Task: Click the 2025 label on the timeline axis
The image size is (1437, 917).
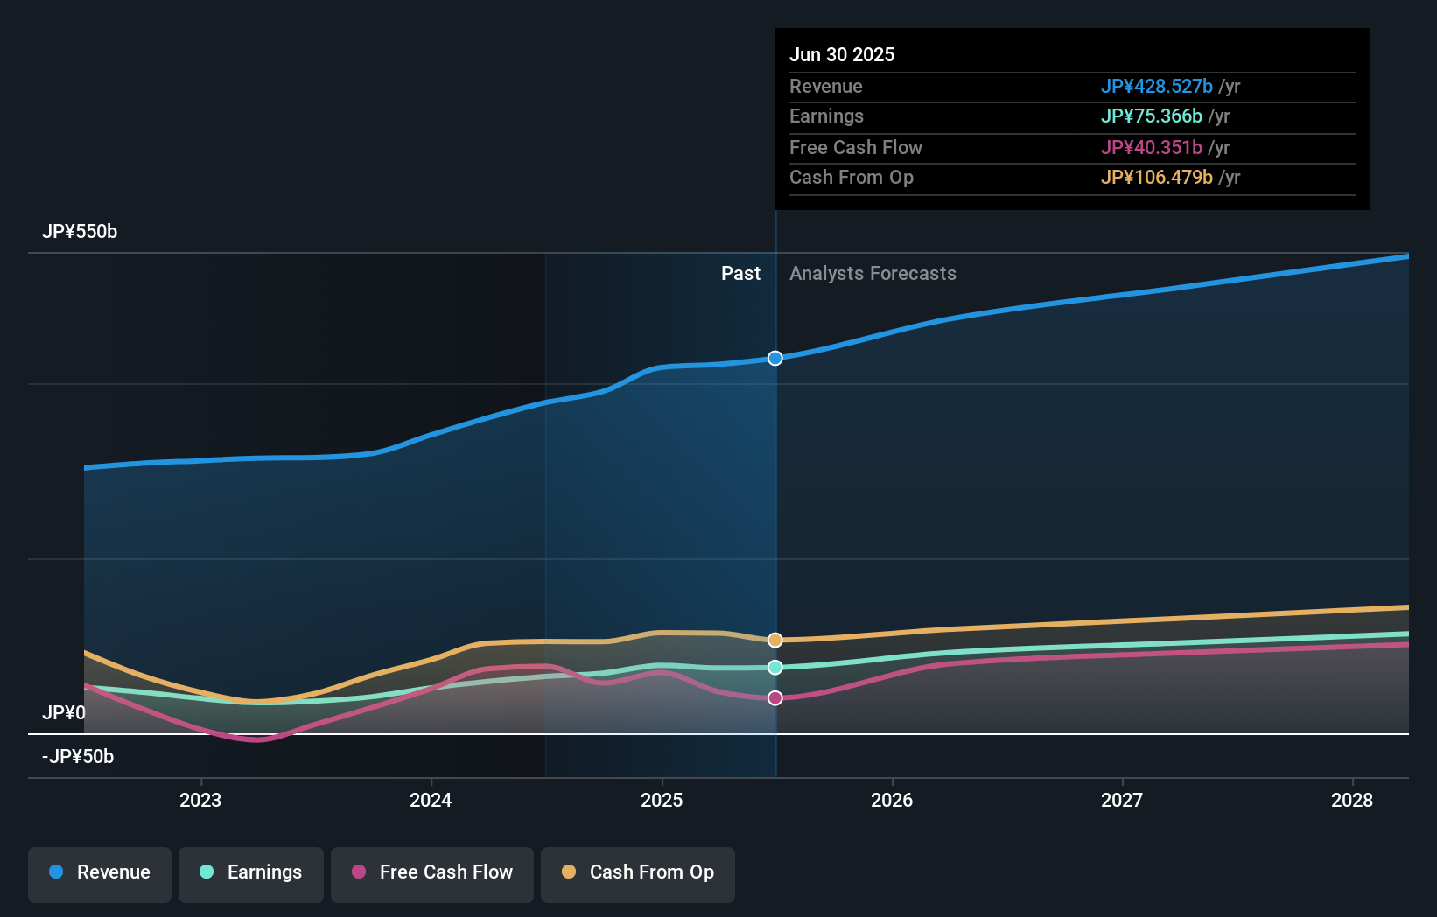Action: [x=662, y=800]
